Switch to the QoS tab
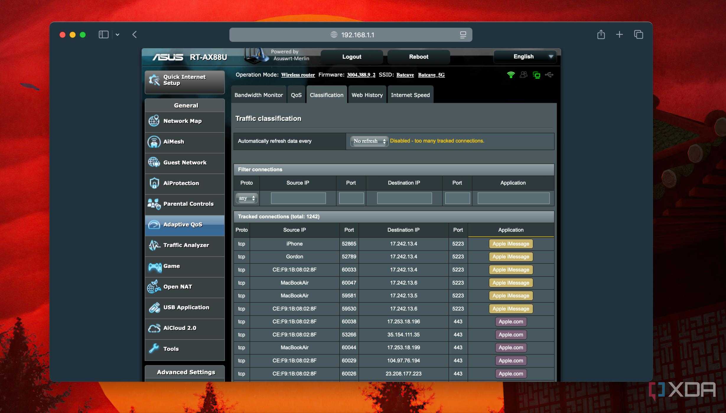Screen dimensions: 726x413 [296, 95]
